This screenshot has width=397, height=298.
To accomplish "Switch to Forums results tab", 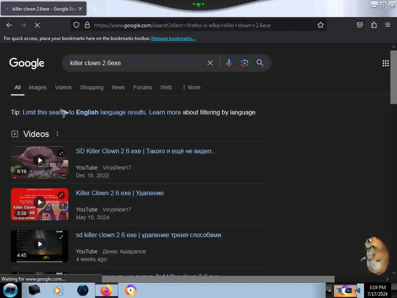I will click(143, 87).
